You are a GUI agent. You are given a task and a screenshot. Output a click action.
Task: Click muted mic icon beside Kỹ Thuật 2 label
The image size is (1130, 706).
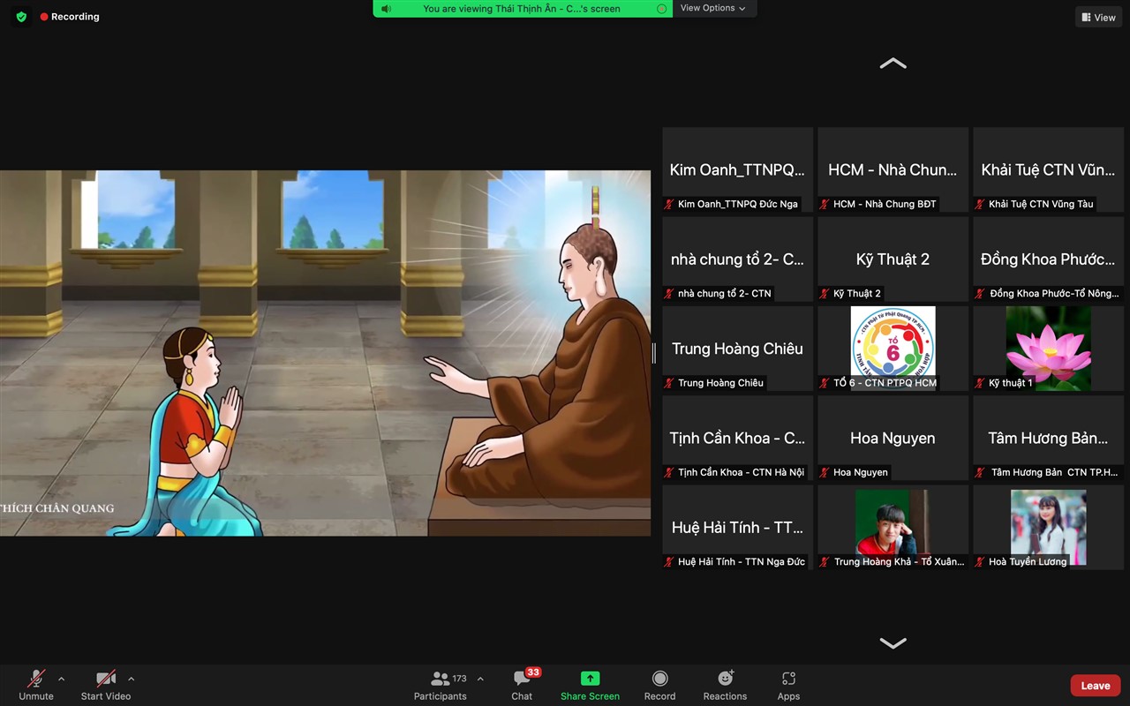[825, 293]
